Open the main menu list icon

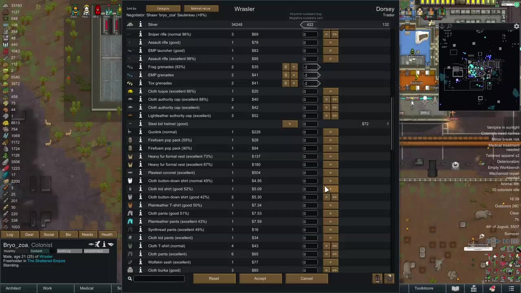(511, 288)
